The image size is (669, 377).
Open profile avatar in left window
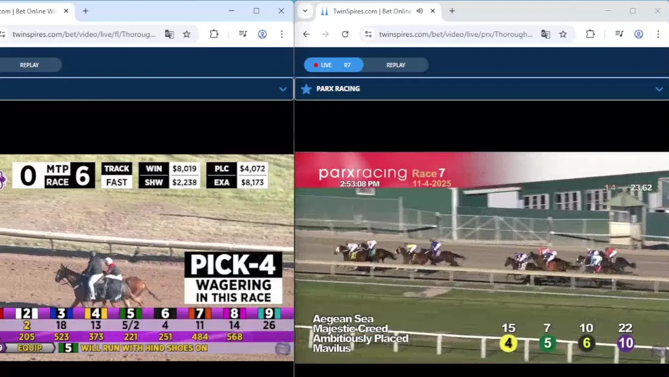(x=262, y=34)
